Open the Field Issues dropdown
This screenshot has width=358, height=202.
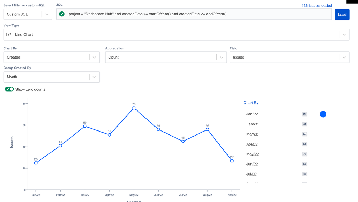tap(344, 57)
